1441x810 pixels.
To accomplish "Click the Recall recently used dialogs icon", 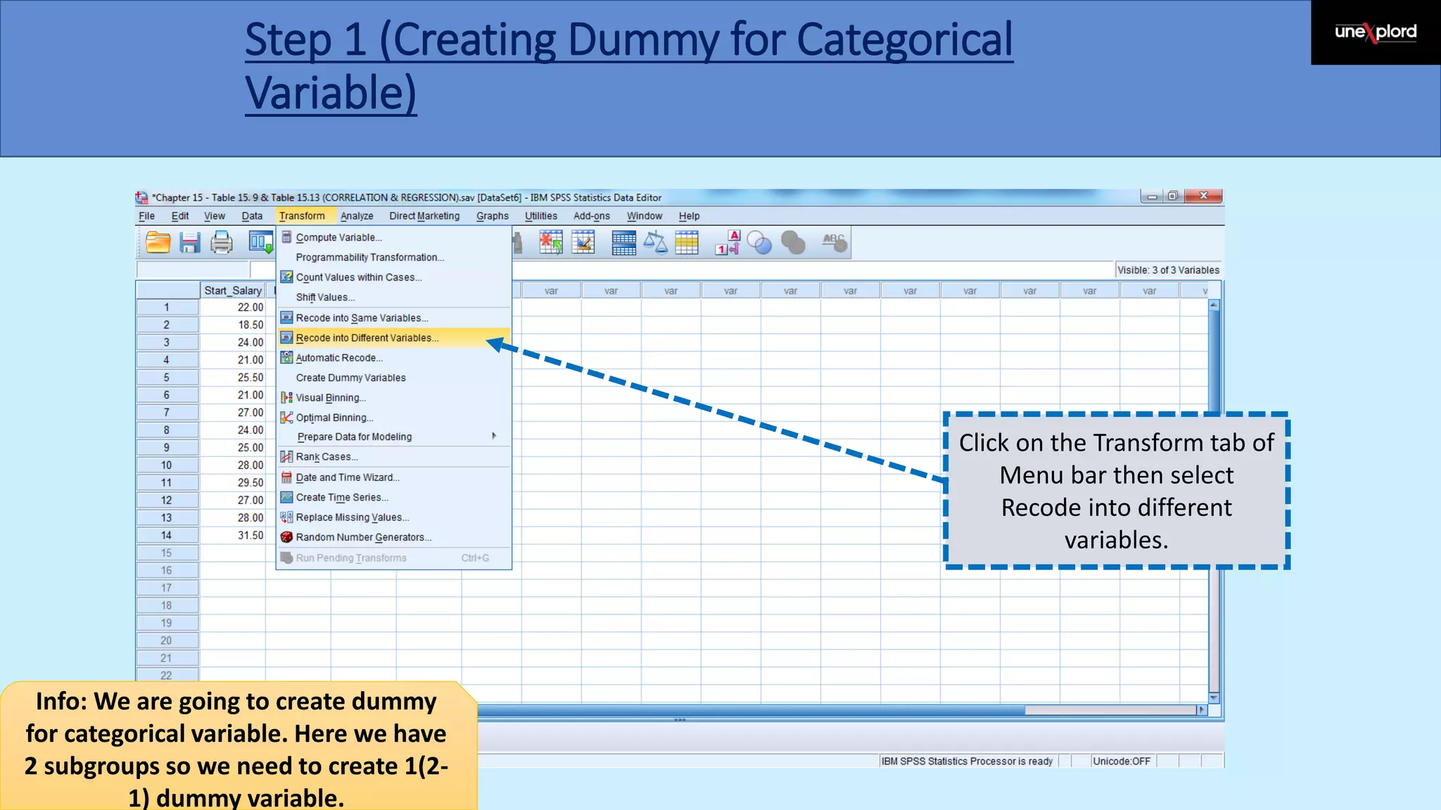I will click(x=260, y=243).
